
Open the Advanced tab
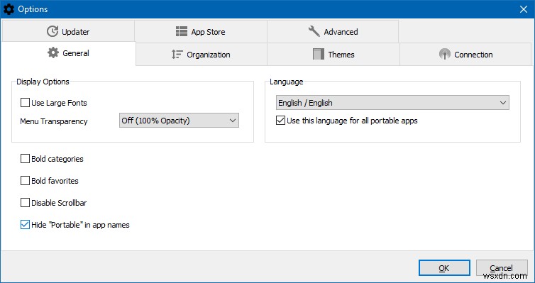(333, 31)
